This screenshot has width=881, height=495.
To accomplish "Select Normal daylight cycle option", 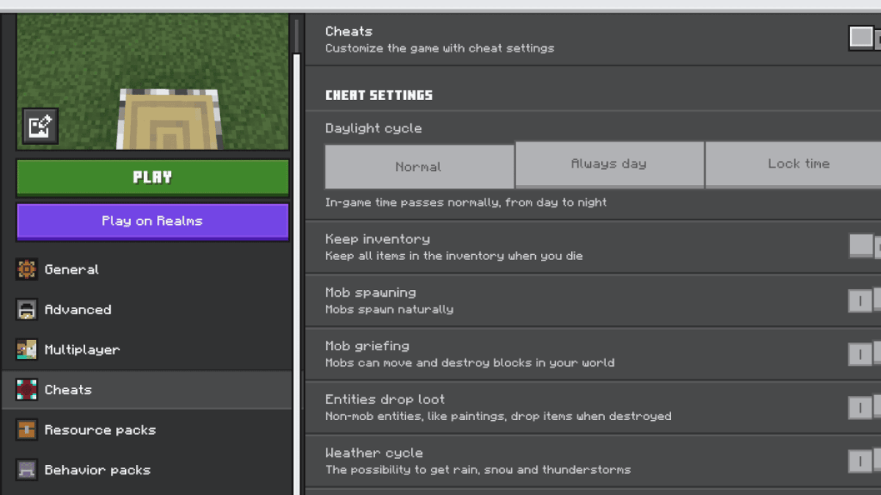I will 419,167.
